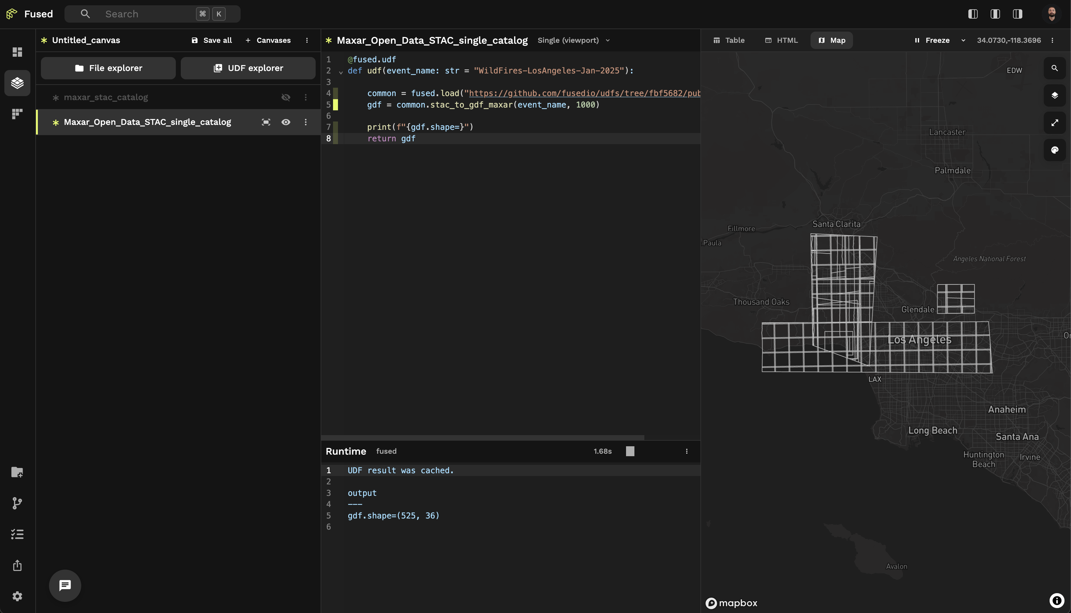
Task: Click the map palette color icon
Action: pos(1054,150)
